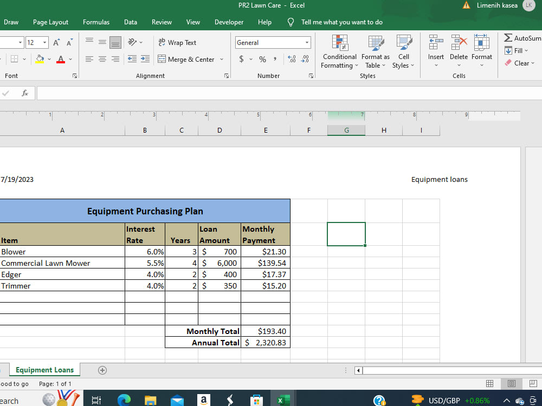Screen dimensions: 542x406
Task: Align text left
Action: click(x=89, y=59)
